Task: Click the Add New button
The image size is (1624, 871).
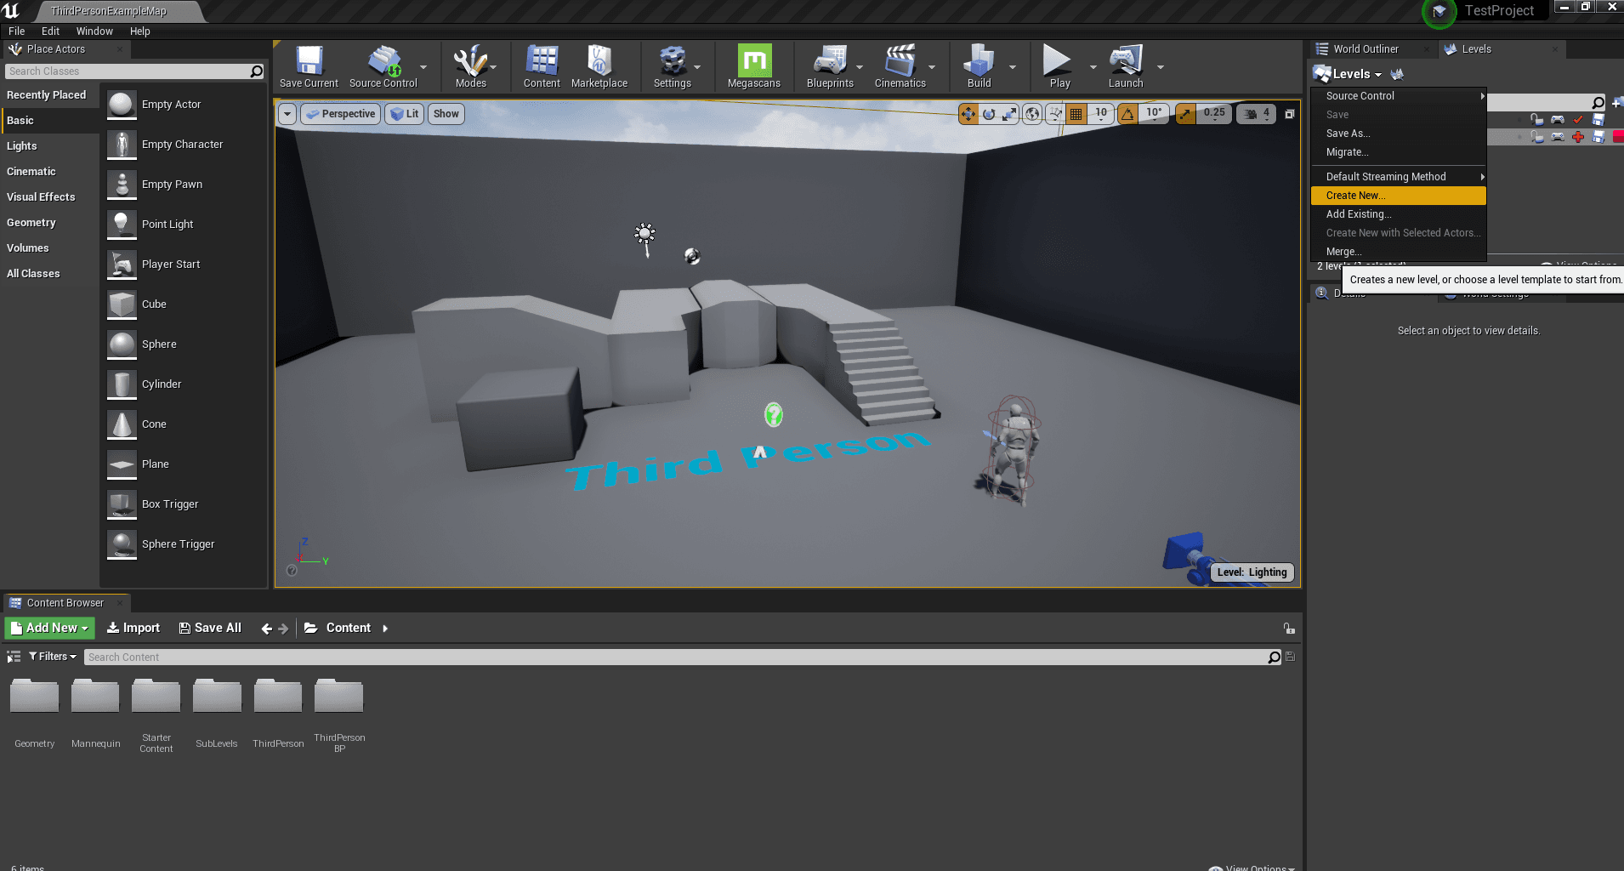Action: pyautogui.click(x=49, y=628)
